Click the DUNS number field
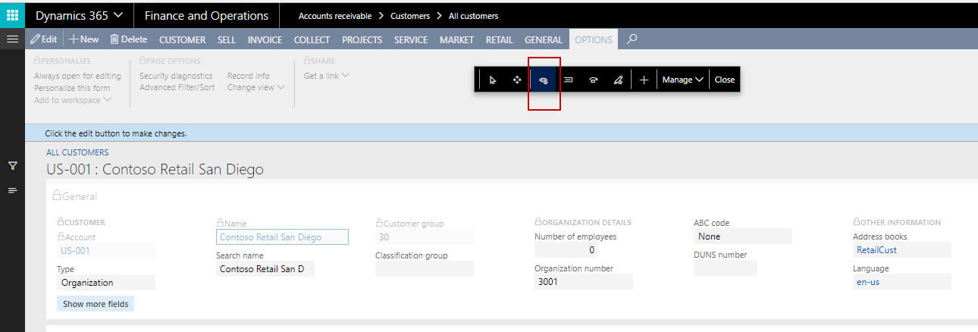Viewport: 978px width, 332px height. 726,268
